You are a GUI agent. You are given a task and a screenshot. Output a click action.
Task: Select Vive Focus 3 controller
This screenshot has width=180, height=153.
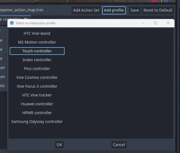tap(37, 86)
